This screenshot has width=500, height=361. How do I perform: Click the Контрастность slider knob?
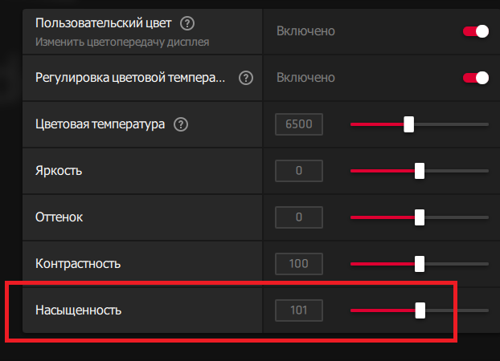click(420, 263)
